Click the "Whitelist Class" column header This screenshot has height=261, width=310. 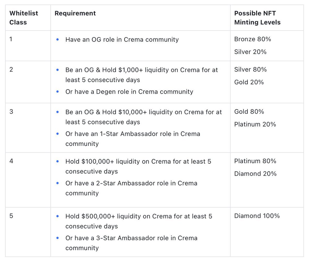tap(24, 18)
